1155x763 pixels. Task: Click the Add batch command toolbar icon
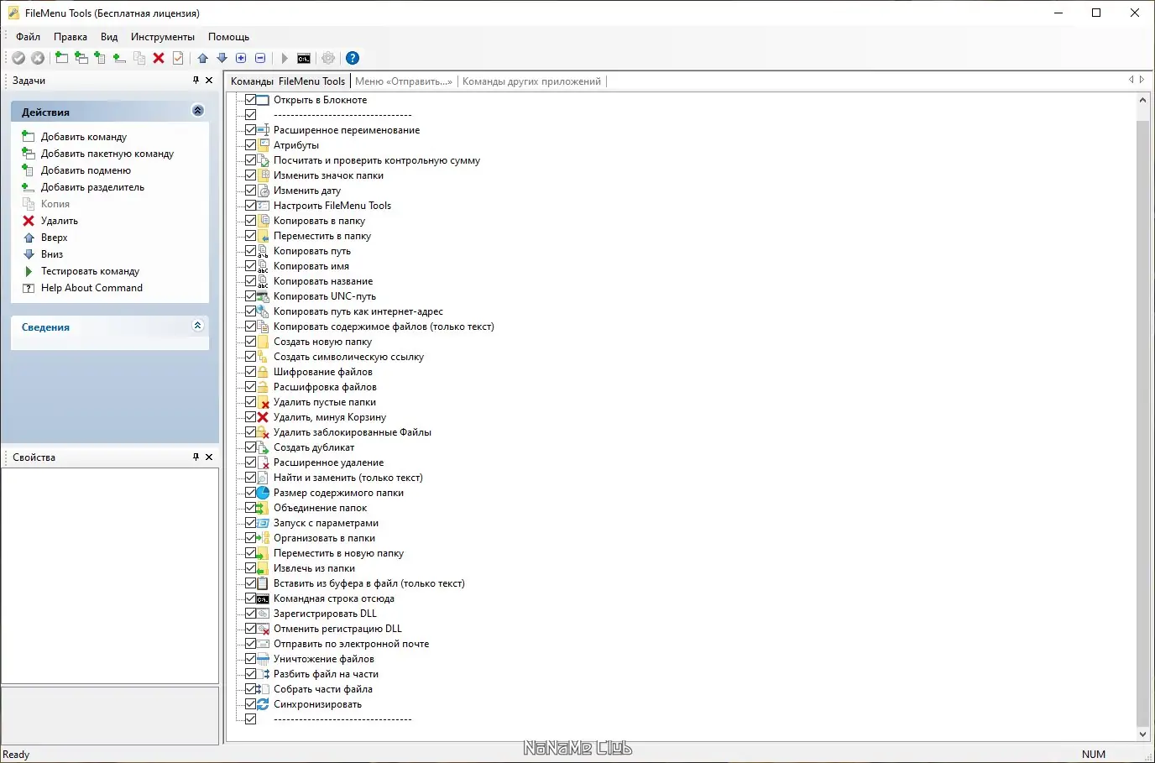pos(81,58)
